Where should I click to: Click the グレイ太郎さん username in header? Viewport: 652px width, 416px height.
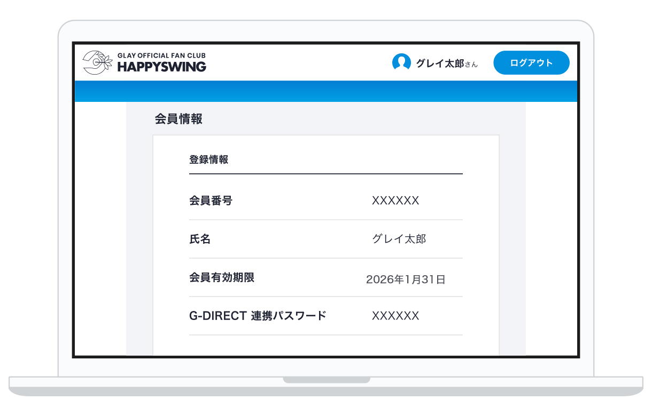pos(440,63)
